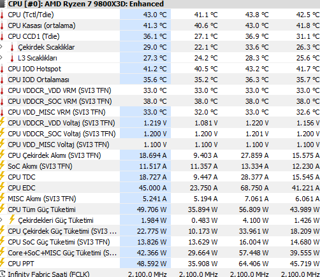
Task: Select SoC Akımı (SVI3 TFN) label
Action: (40, 166)
